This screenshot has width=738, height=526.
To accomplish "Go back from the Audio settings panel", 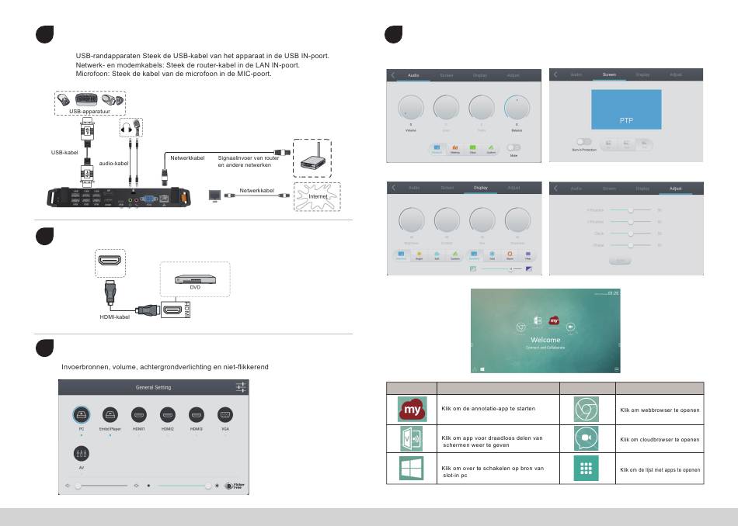I will click(x=393, y=75).
